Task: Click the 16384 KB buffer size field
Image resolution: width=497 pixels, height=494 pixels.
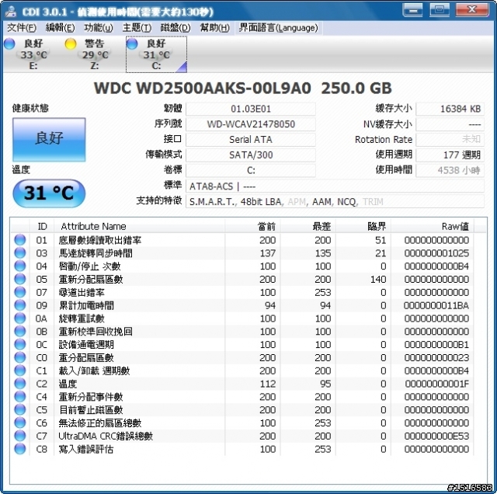Action: point(450,109)
